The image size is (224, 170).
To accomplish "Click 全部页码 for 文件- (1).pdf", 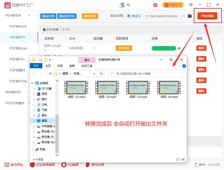I will click(124, 48).
